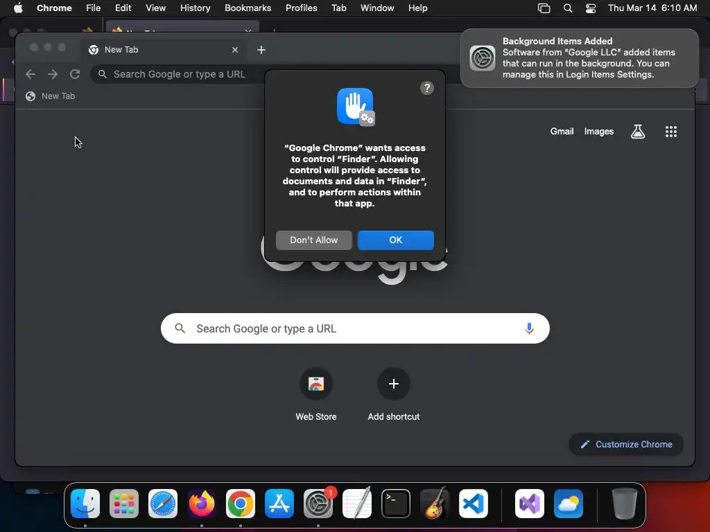Open the View menu

tap(155, 8)
